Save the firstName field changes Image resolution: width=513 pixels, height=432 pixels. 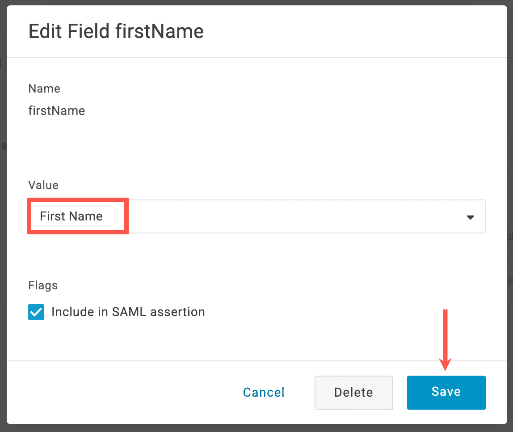tap(446, 392)
